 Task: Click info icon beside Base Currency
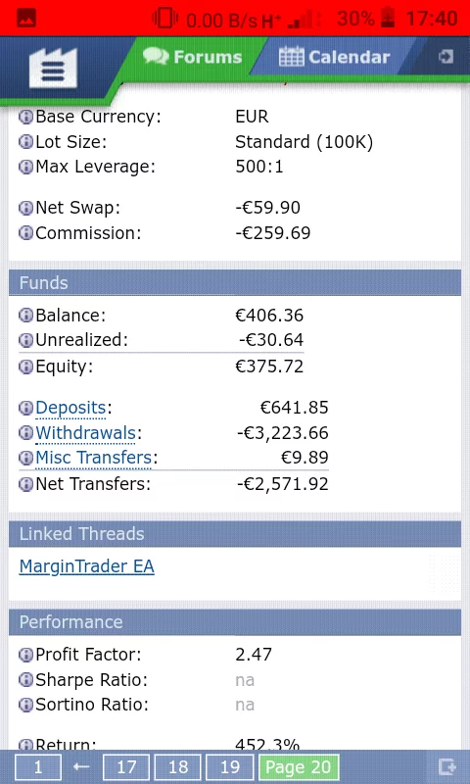[25, 117]
